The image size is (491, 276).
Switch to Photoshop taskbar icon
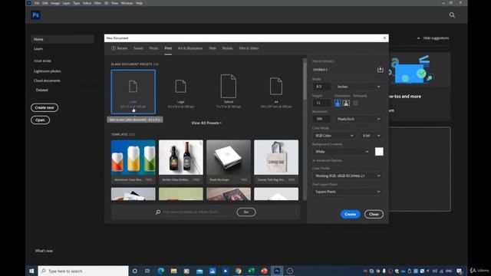(x=277, y=271)
